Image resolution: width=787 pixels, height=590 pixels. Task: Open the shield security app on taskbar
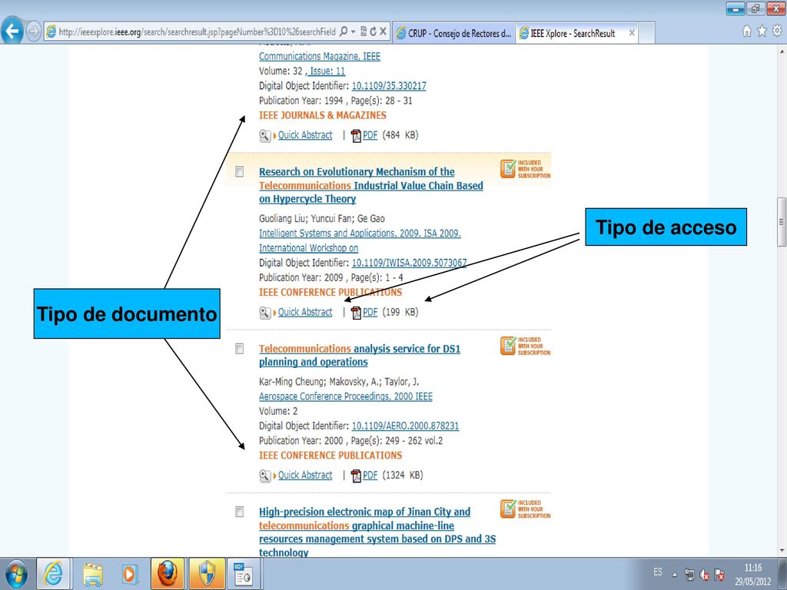tap(206, 573)
